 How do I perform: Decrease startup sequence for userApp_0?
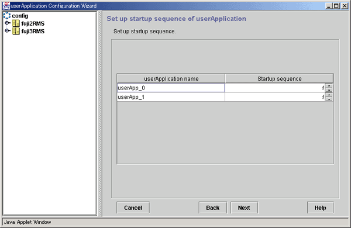(329, 90)
